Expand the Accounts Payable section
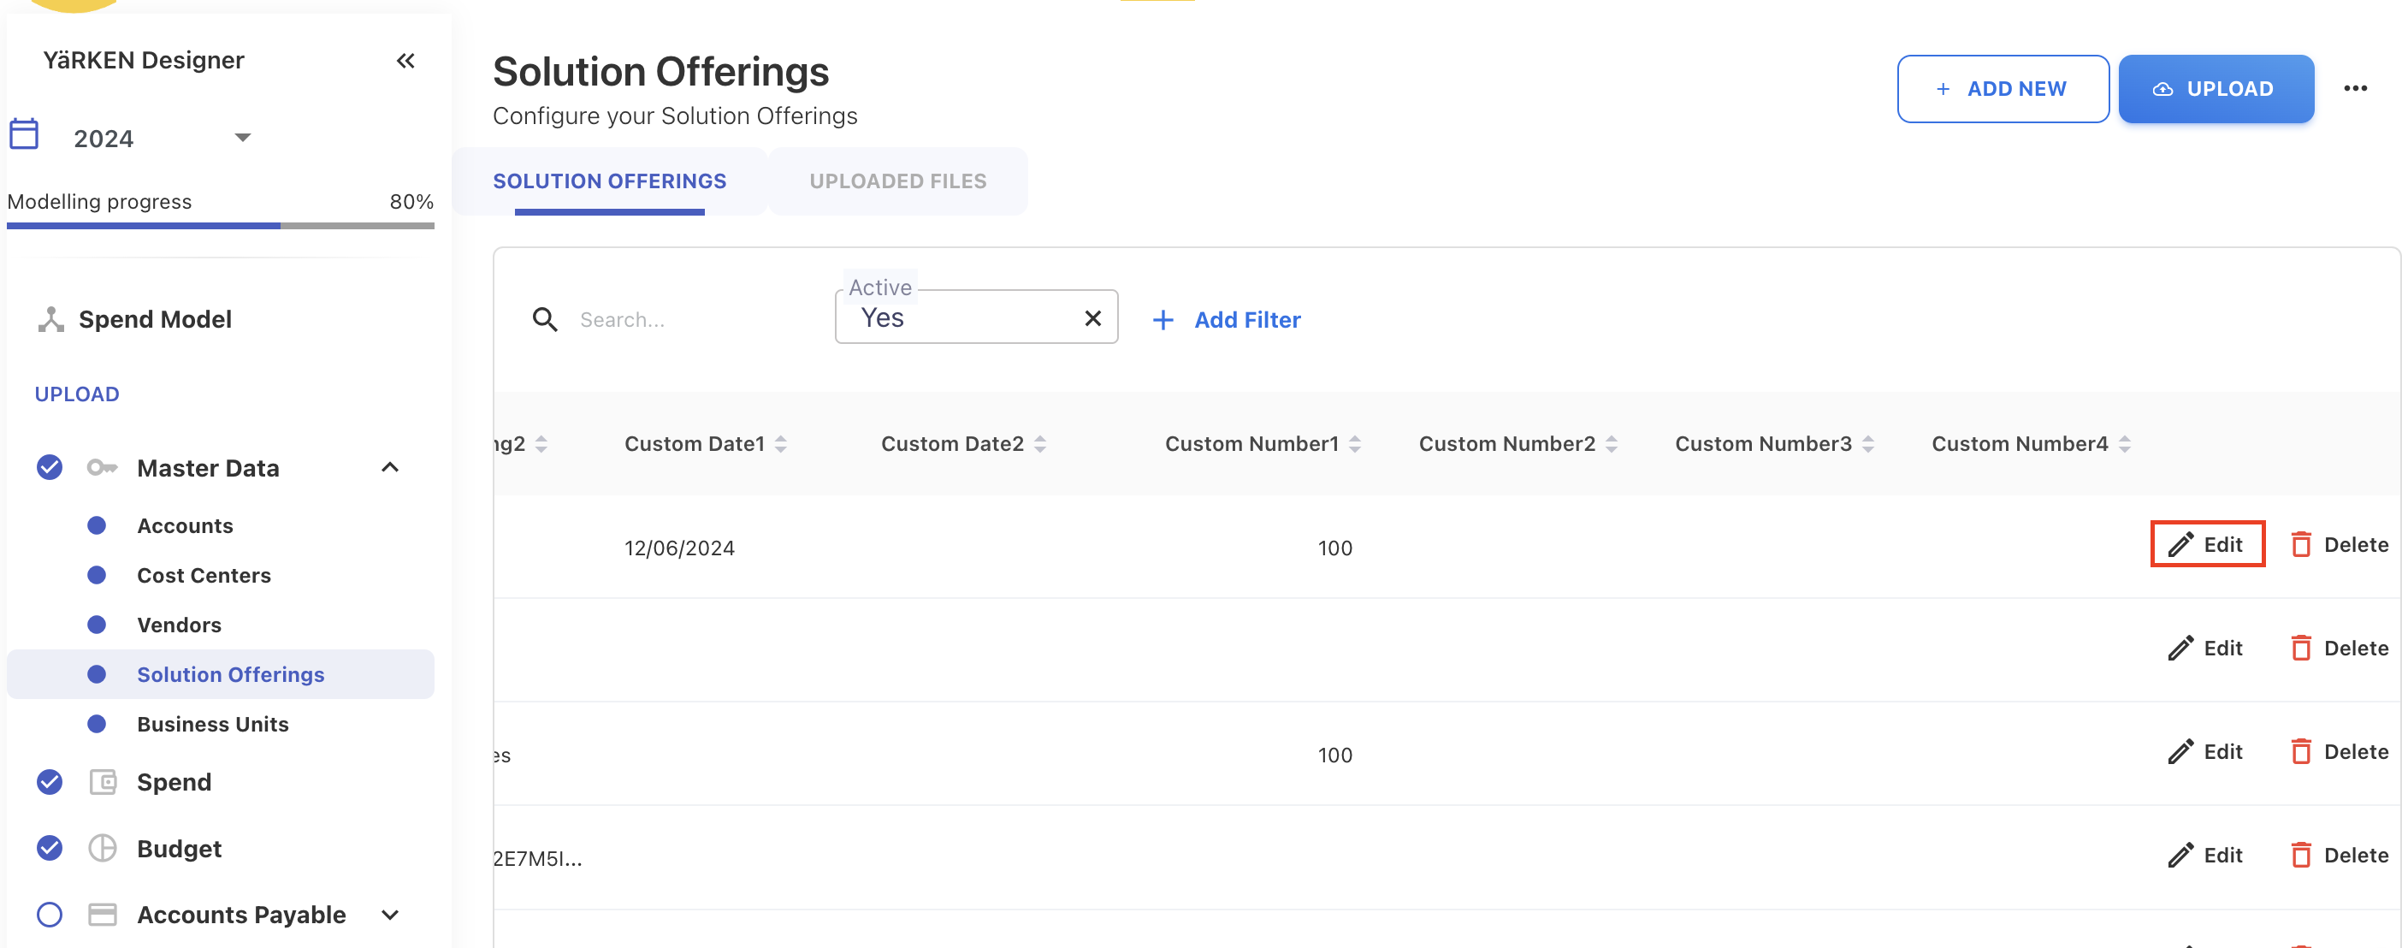2402x948 pixels. pos(391,915)
